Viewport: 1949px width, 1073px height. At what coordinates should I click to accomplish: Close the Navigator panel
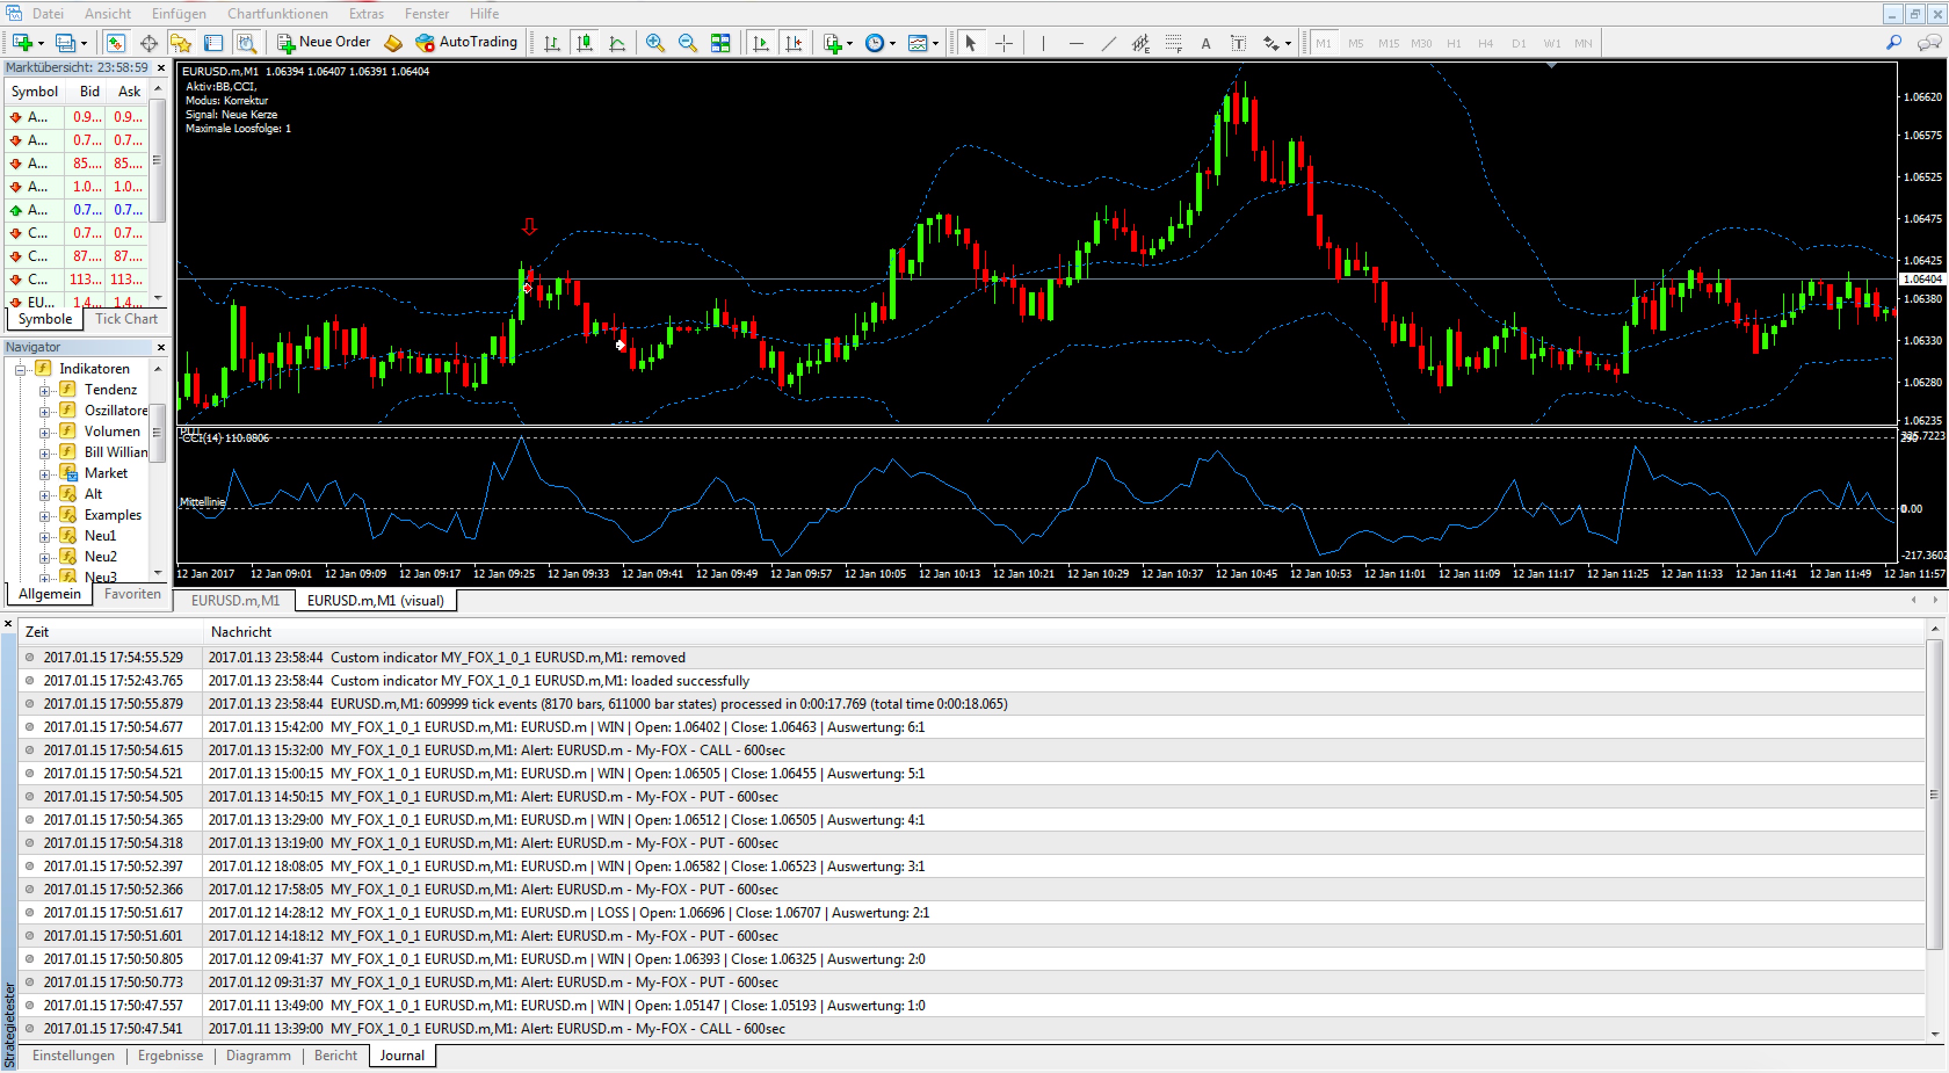tap(161, 347)
